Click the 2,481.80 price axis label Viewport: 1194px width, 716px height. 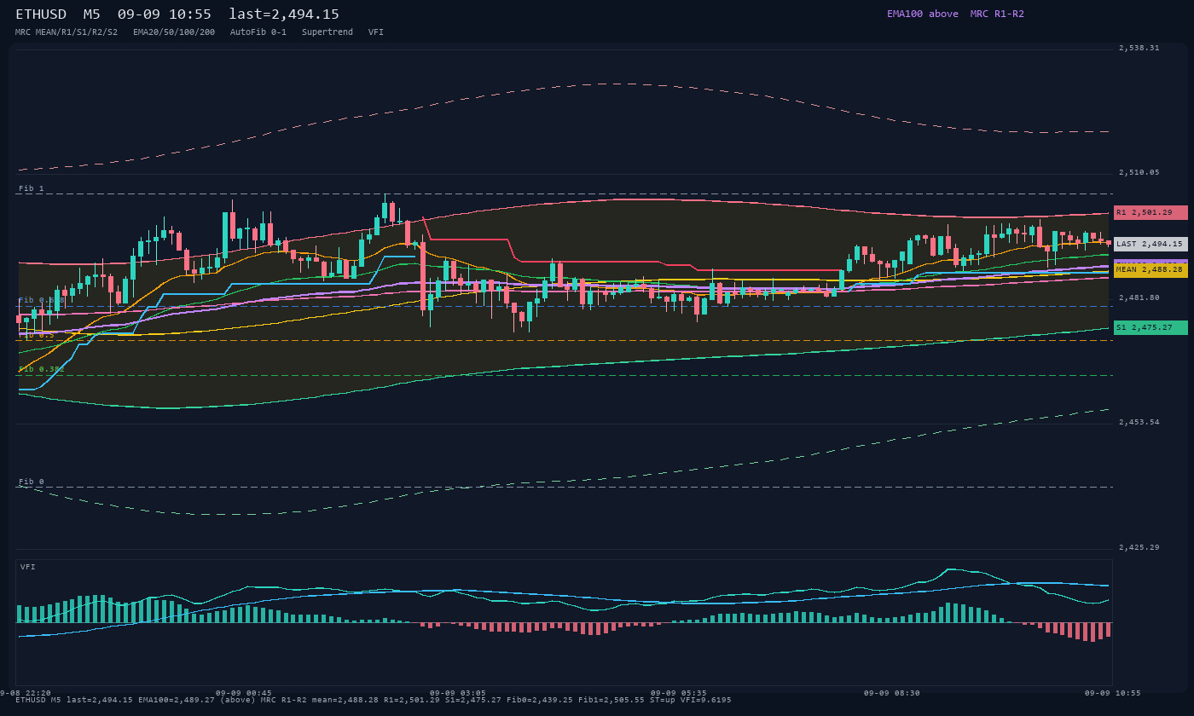(x=1139, y=297)
